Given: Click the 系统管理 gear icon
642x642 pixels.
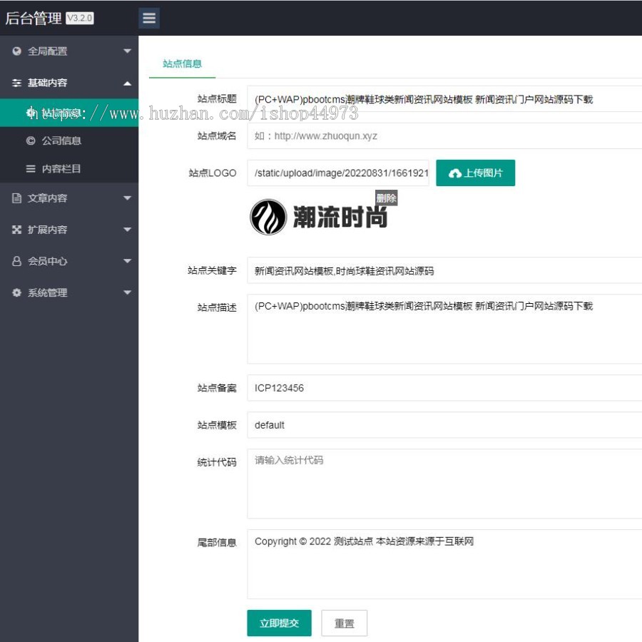Looking at the screenshot, I should (17, 292).
